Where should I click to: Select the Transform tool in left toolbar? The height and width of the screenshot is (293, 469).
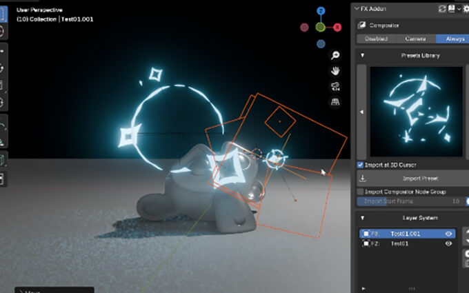pos(2,102)
